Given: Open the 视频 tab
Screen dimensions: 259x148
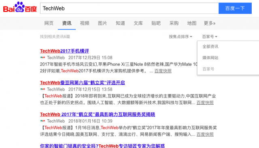Looking at the screenshot, I should 85,23.
